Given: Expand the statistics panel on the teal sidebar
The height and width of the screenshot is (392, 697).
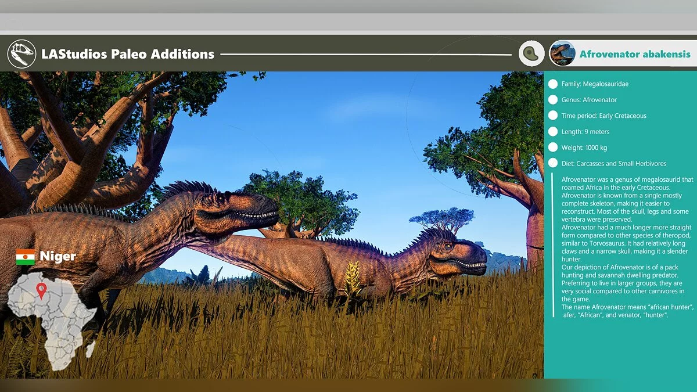Looking at the screenshot, I should (616, 122).
